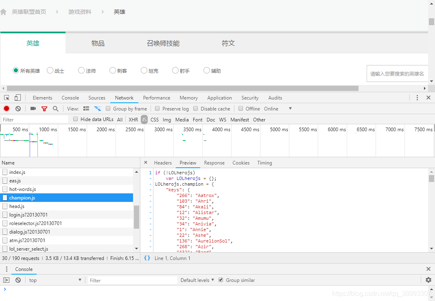The height and width of the screenshot is (301, 435).
Task: Open the Sources tab
Action: click(x=97, y=98)
